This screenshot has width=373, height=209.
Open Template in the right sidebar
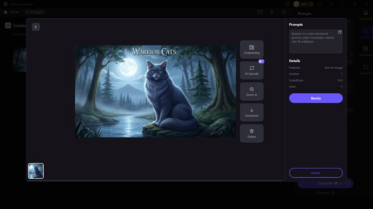coord(366,51)
